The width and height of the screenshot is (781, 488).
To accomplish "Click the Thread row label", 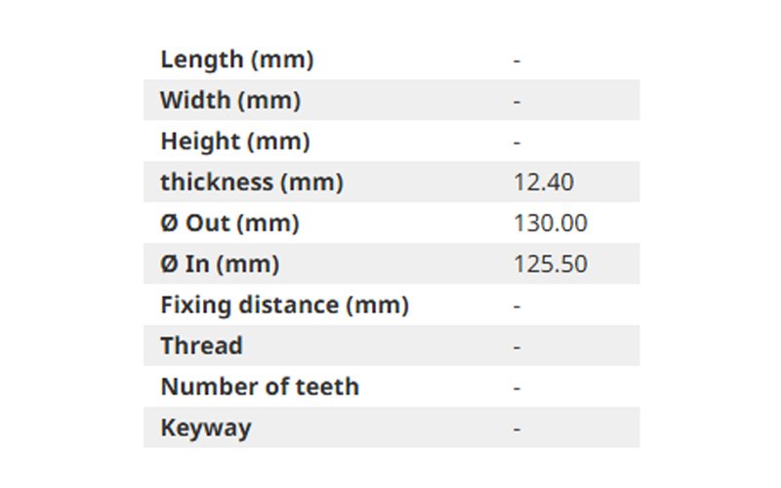I will click(202, 346).
